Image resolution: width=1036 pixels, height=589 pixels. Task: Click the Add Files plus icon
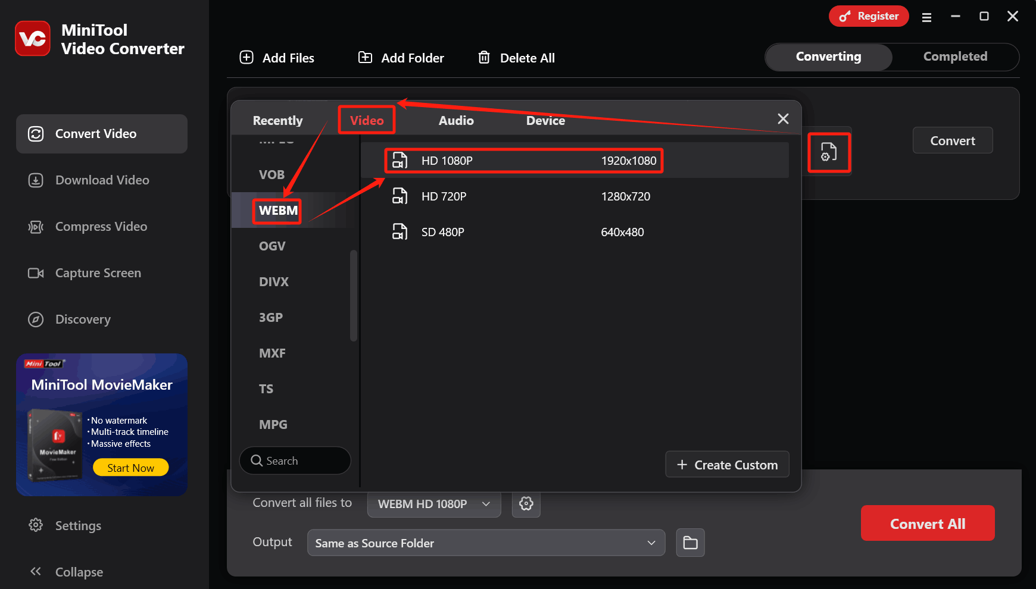pyautogui.click(x=246, y=57)
